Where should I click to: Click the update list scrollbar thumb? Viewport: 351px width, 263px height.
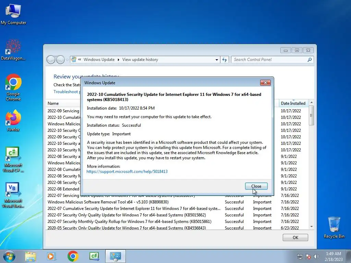[x=311, y=115]
